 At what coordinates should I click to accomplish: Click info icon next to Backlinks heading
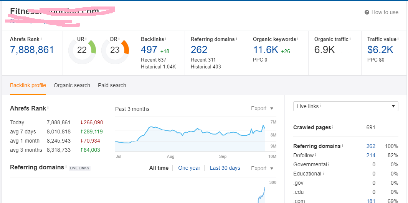166,39
